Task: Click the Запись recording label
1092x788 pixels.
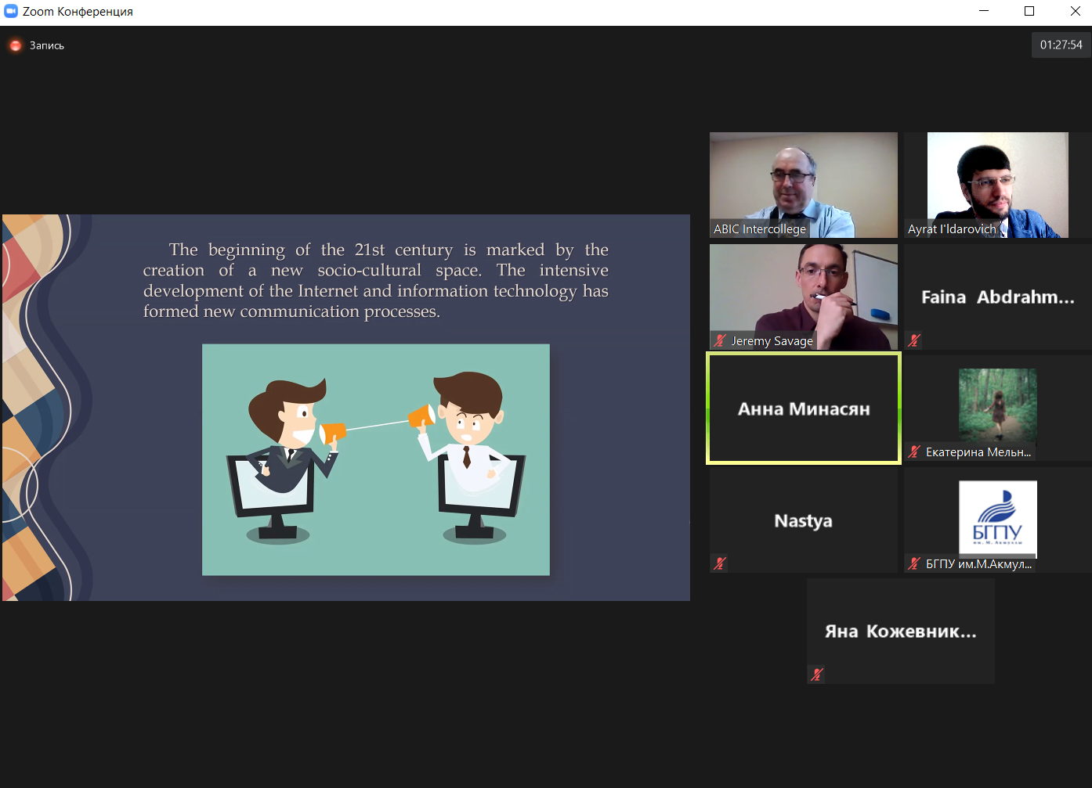Action: point(47,45)
